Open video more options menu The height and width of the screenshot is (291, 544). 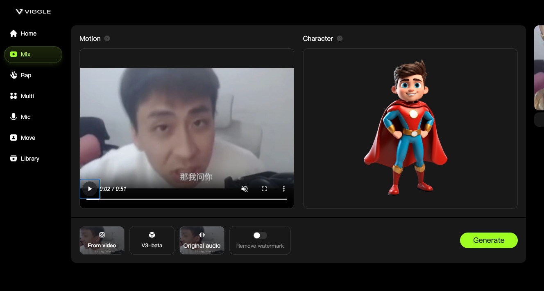pos(284,189)
